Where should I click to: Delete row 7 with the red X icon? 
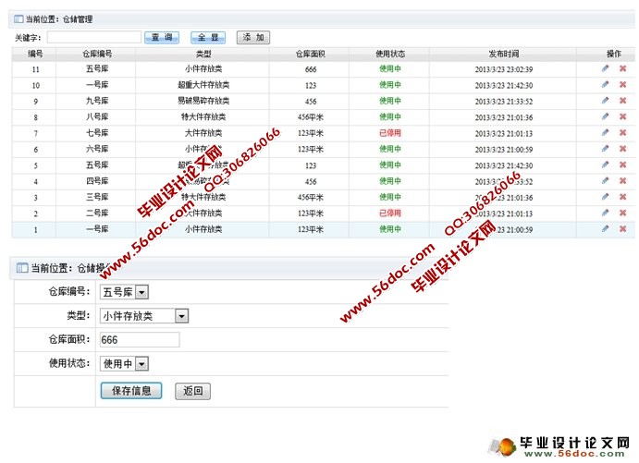(622, 133)
